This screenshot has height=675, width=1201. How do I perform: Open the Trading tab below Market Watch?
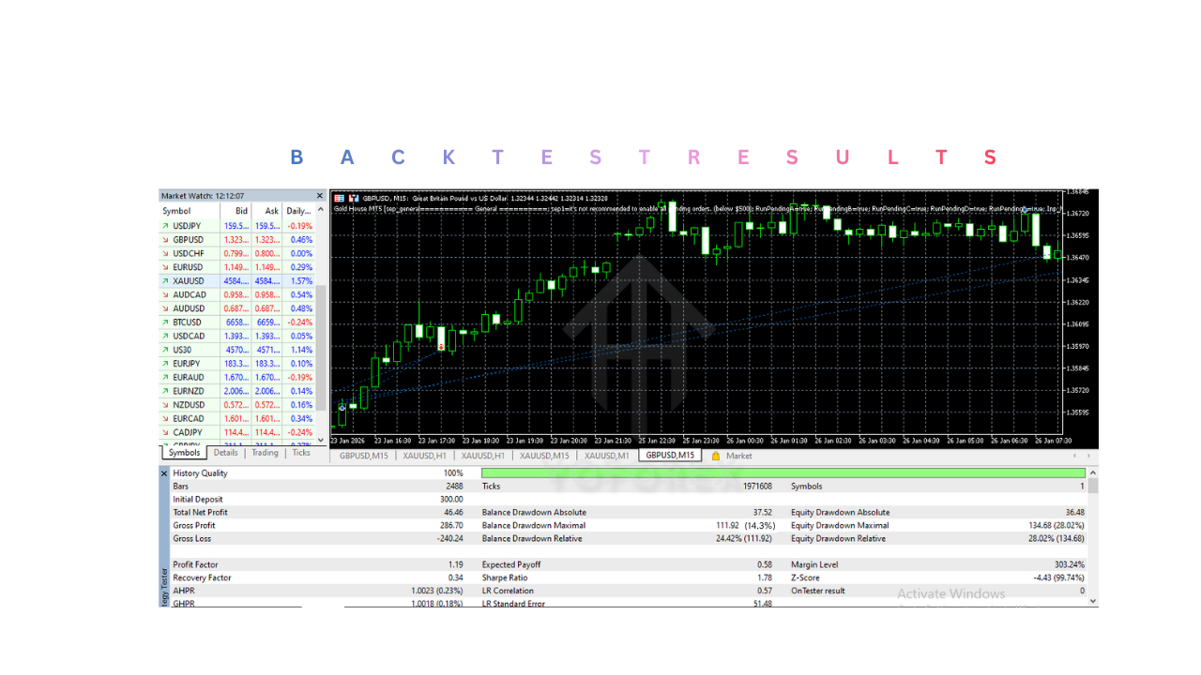(264, 452)
